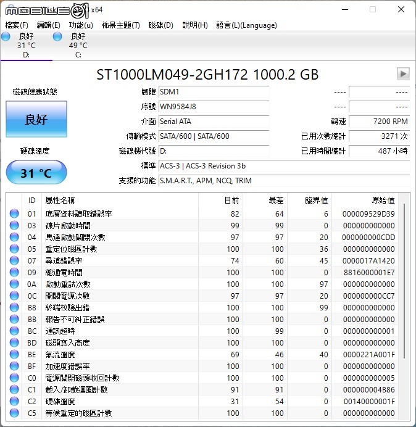
Task: Click the rotation rate value 7200 RPM
Action: coord(379,121)
